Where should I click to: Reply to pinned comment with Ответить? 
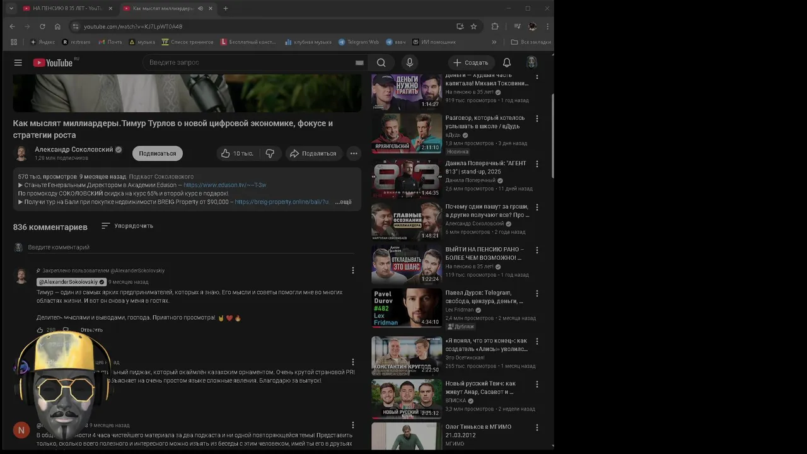tap(91, 330)
